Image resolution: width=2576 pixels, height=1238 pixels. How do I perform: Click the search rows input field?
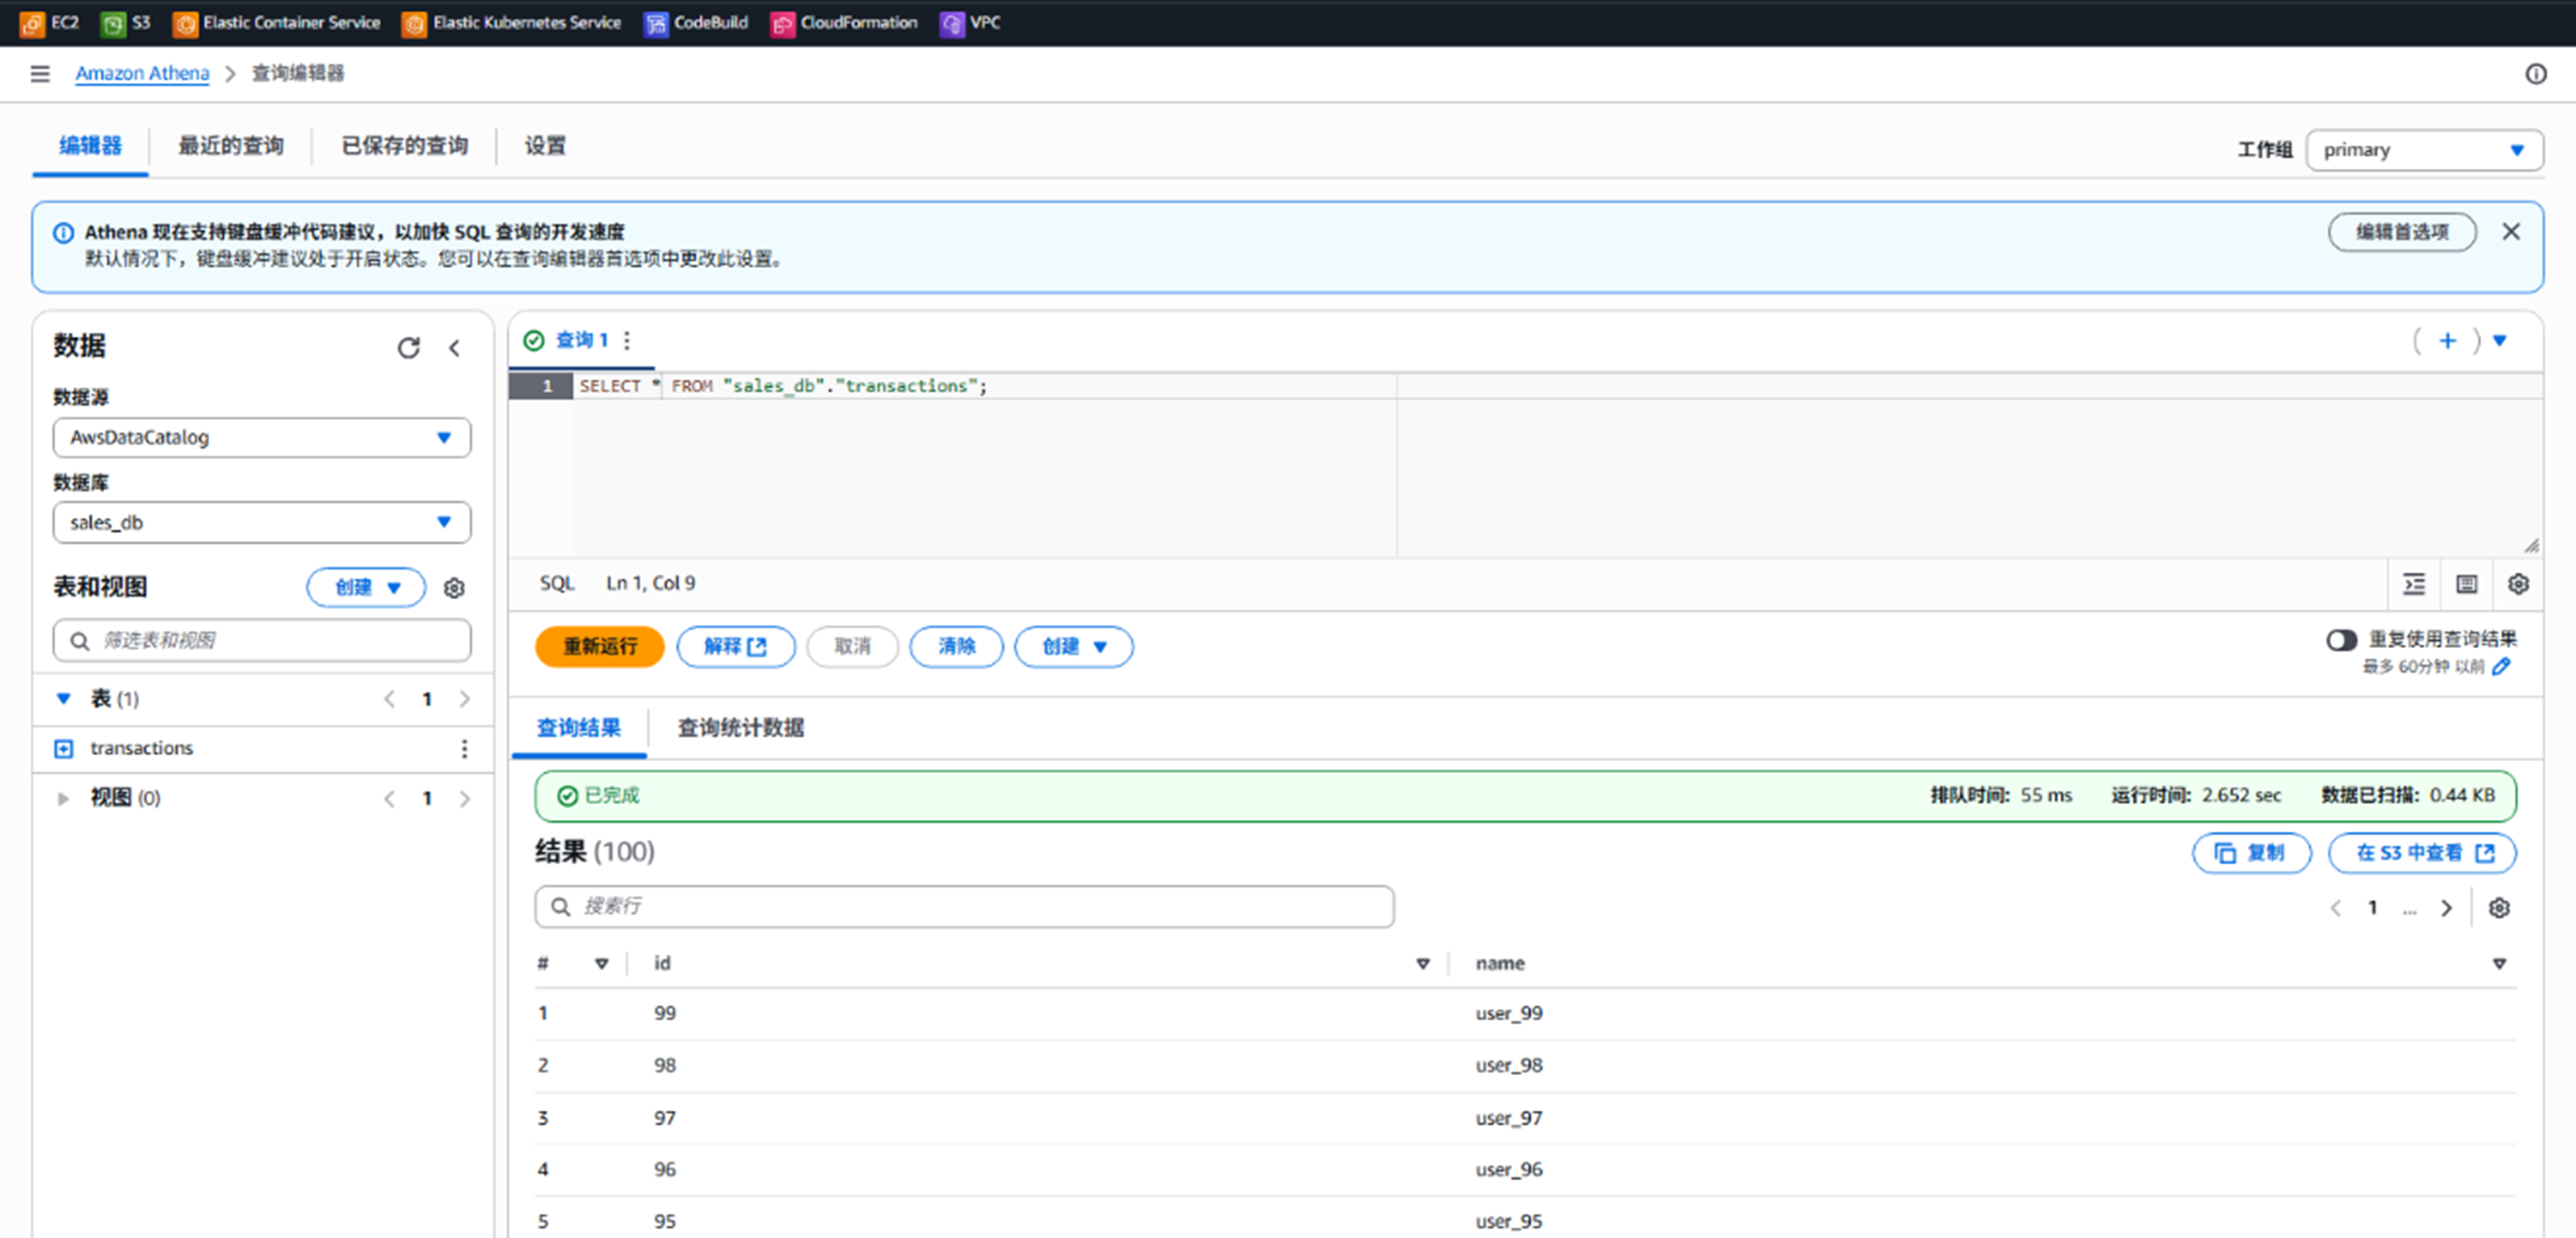point(964,906)
